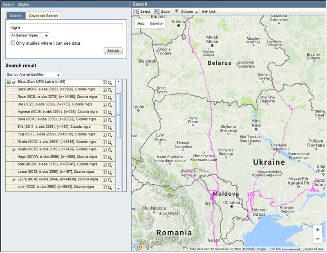Image resolution: width=327 pixels, height=253 pixels.
Task: Open info icon for Ulla
Action: [105, 105]
